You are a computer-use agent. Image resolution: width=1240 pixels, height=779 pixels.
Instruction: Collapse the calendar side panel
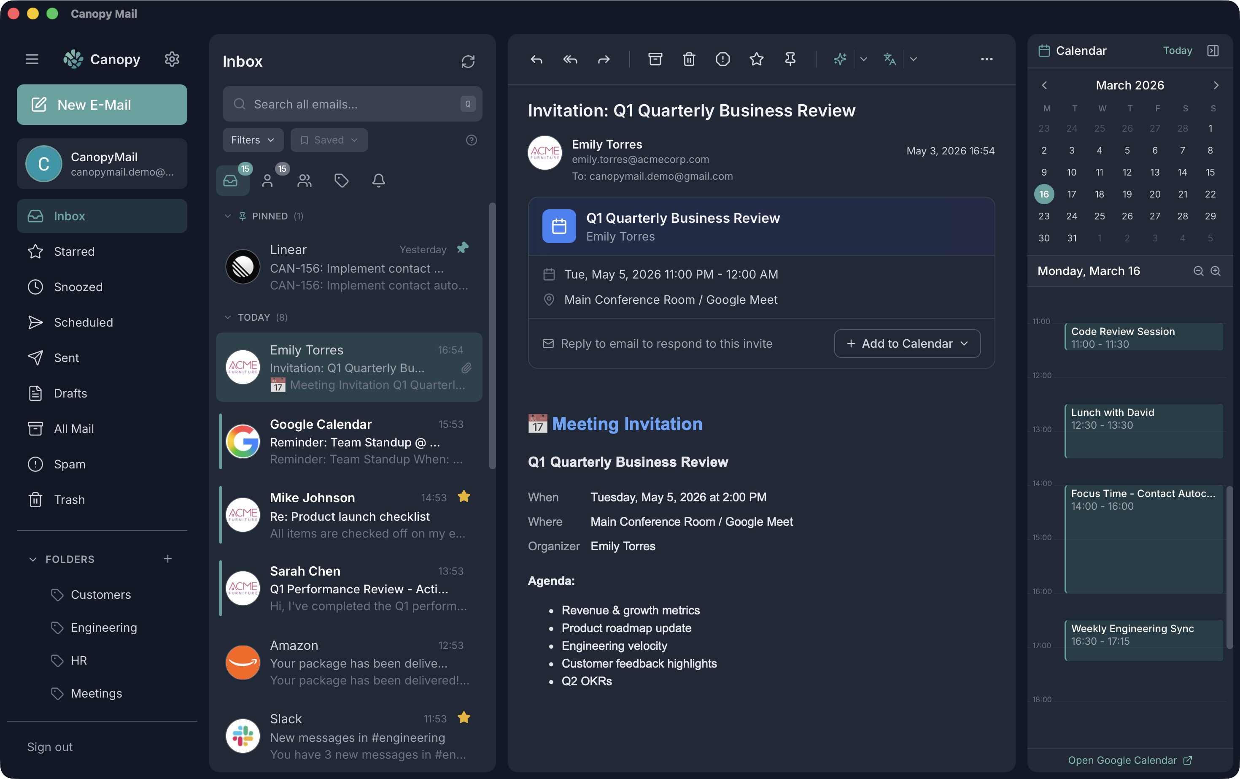click(1213, 51)
